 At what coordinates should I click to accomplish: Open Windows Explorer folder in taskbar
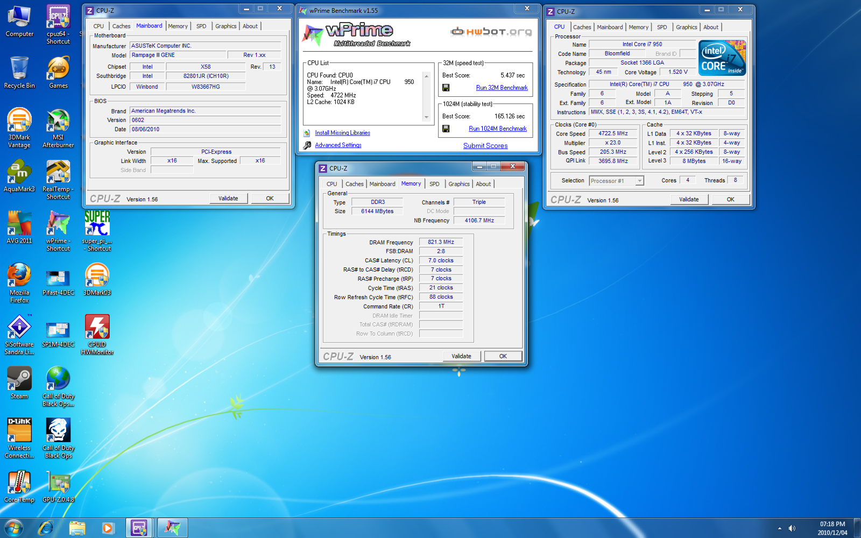(77, 528)
